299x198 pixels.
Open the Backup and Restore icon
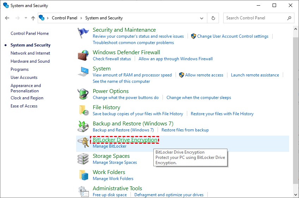point(83,126)
